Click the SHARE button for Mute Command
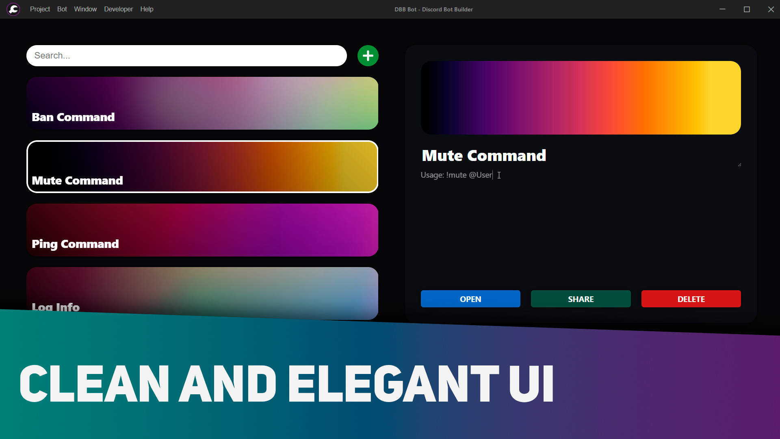This screenshot has width=780, height=439. pos(581,299)
